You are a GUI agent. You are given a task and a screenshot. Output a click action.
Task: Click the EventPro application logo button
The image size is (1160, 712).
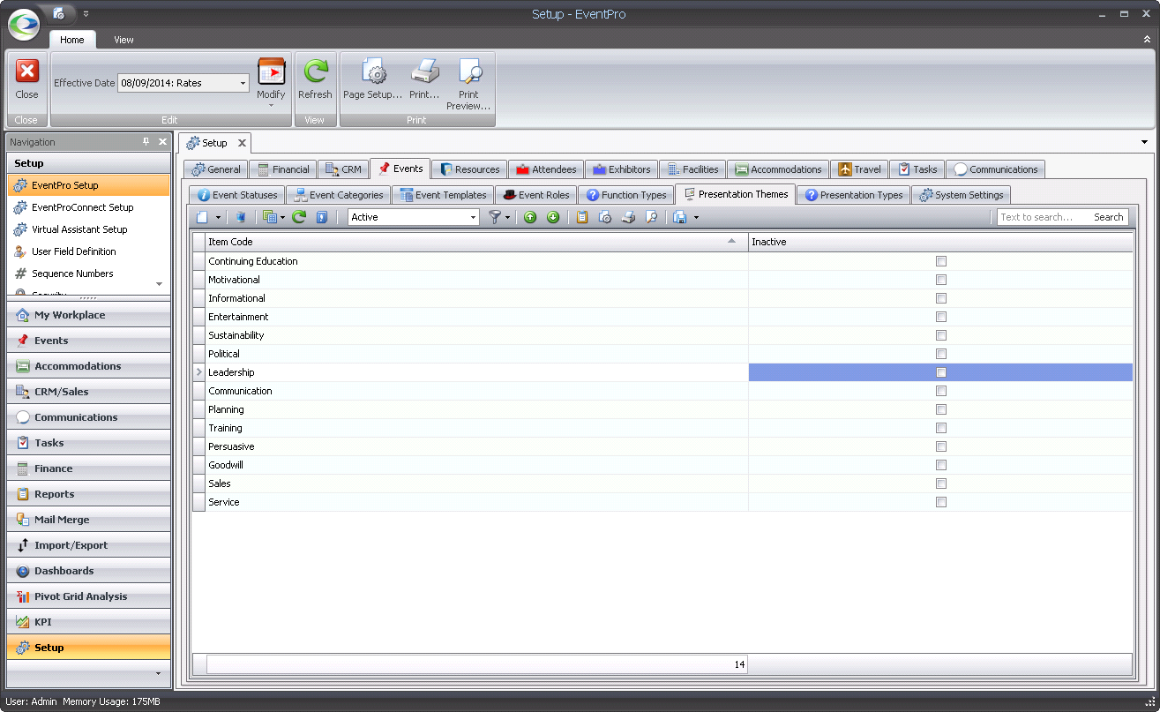(24, 25)
